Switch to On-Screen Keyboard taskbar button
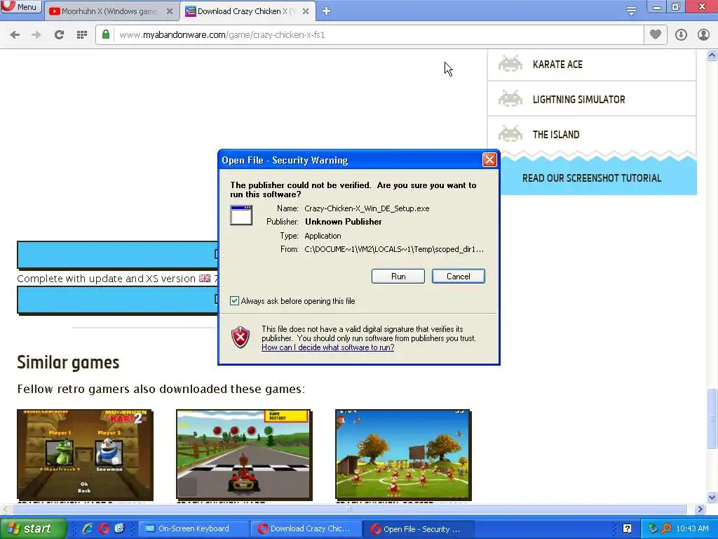Viewport: 718px width, 539px height. 194,528
